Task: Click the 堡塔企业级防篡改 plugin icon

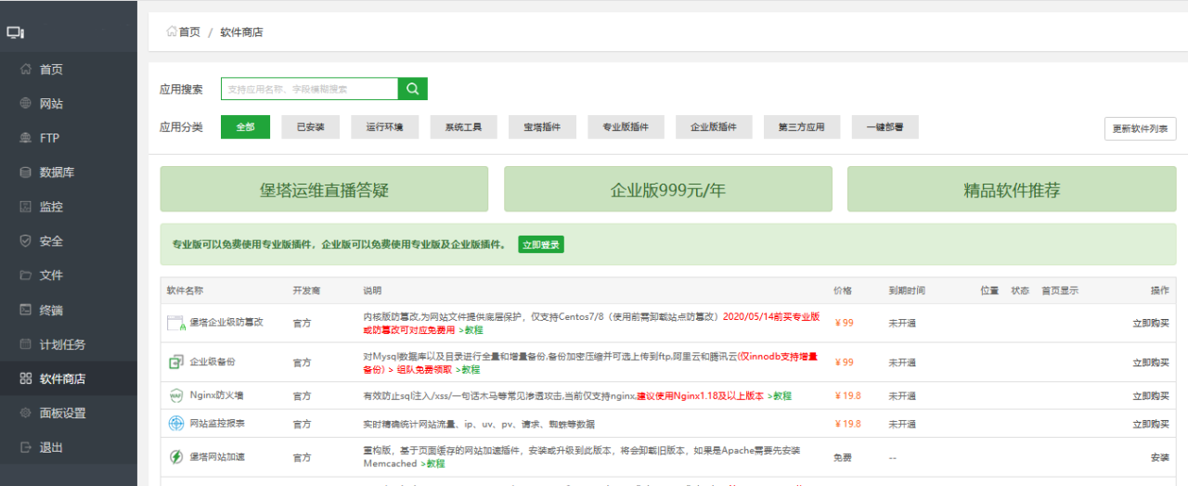Action: (175, 323)
